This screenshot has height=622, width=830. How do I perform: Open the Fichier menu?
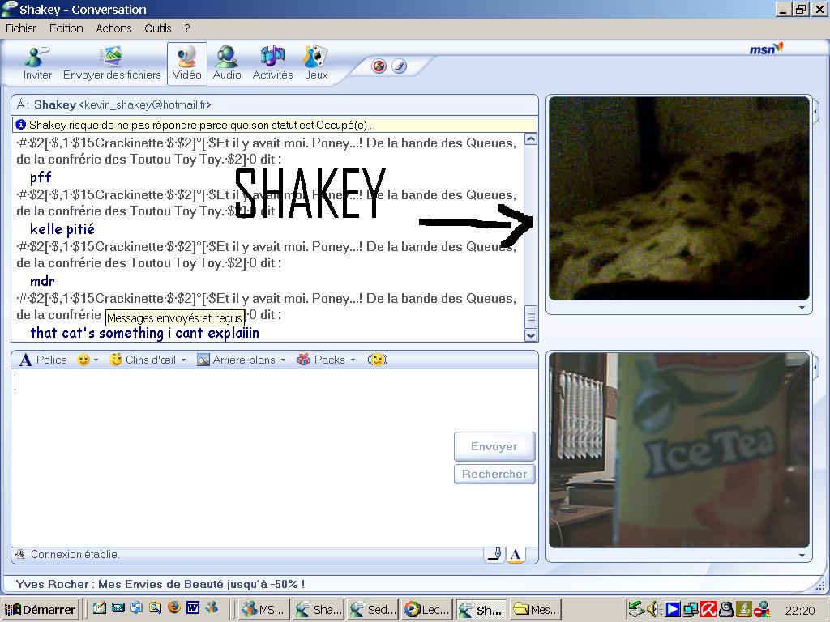pos(21,28)
